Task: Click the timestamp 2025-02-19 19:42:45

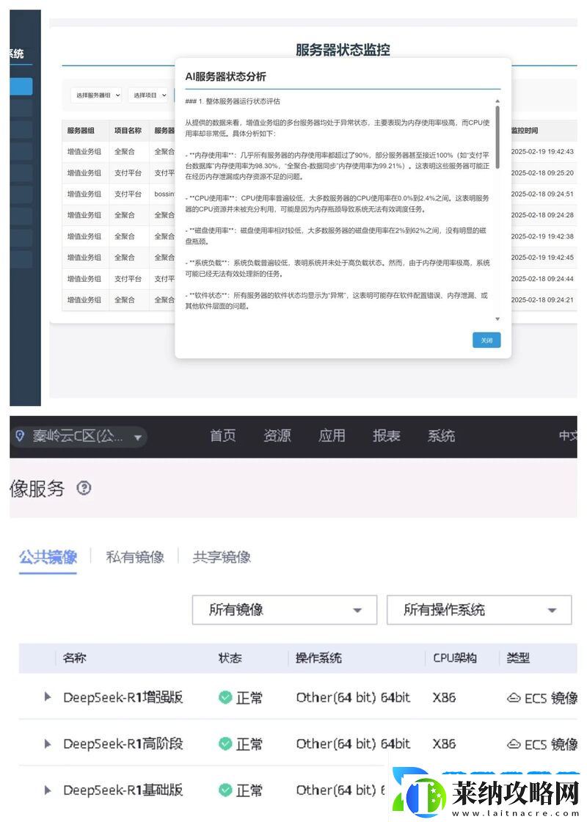Action: pos(542,258)
